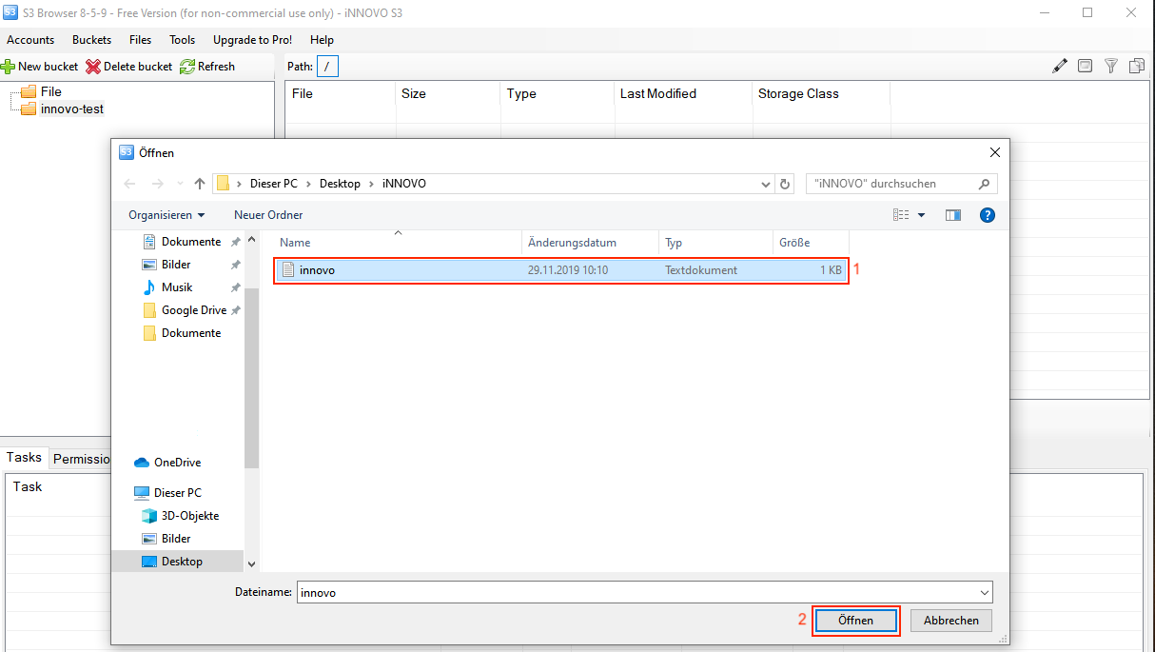Select Musik in navigation pane
The image size is (1155, 652).
176,287
